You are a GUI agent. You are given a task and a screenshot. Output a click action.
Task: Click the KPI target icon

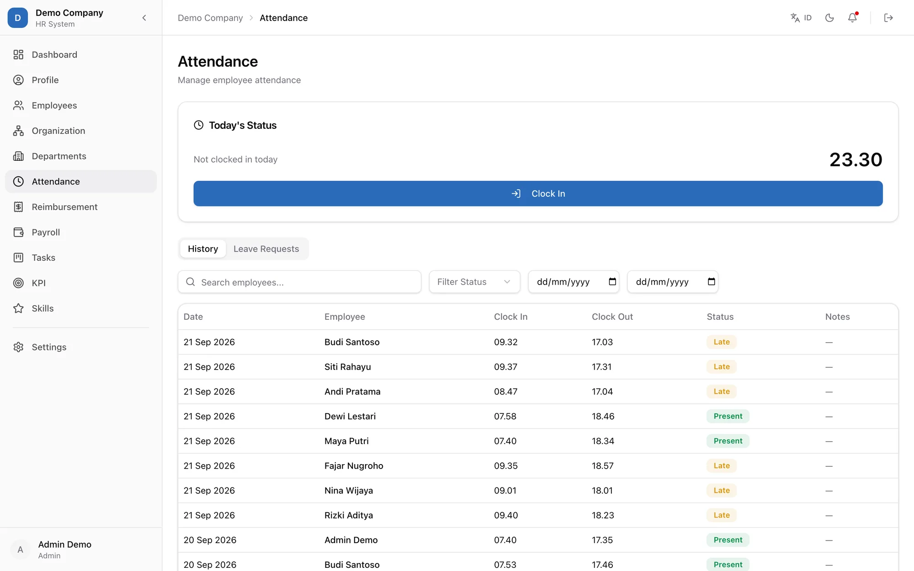pos(18,283)
